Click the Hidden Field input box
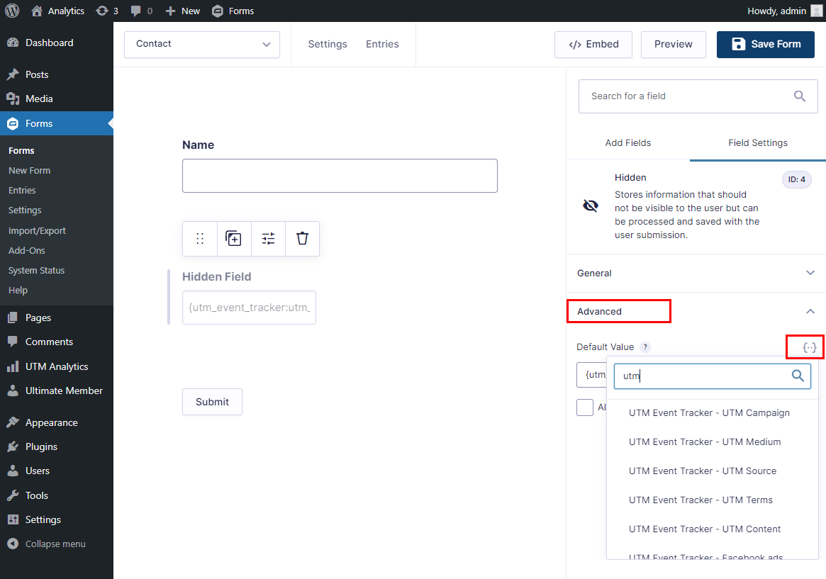Image resolution: width=826 pixels, height=579 pixels. 249,308
